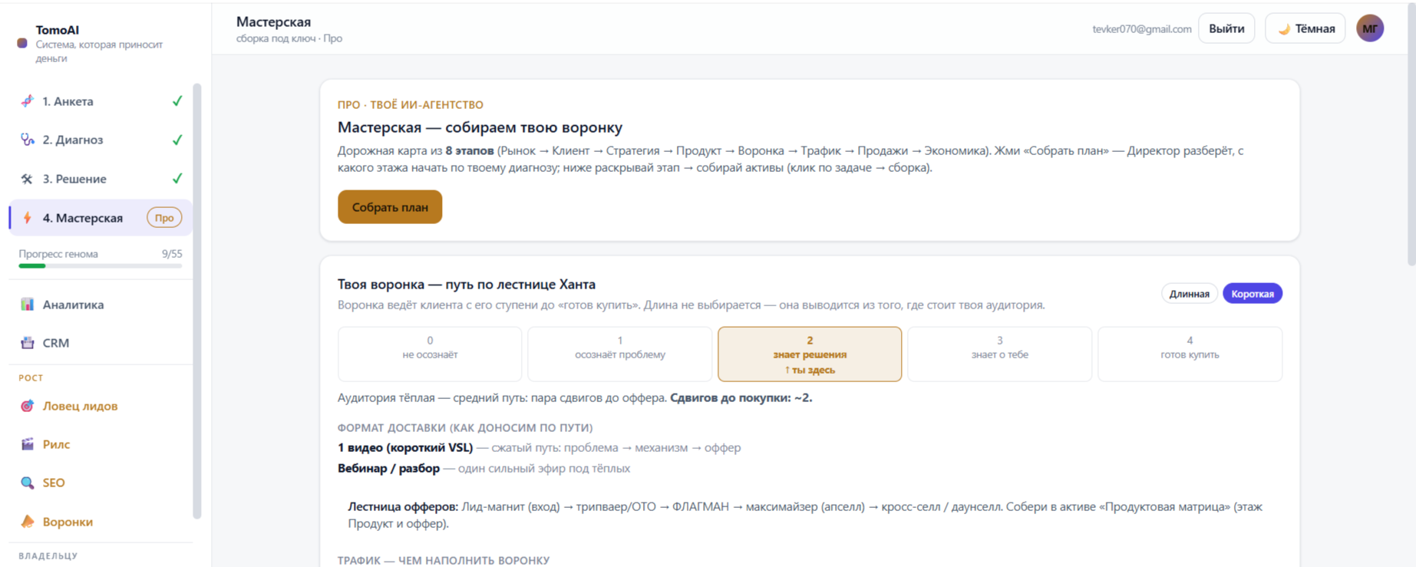The width and height of the screenshot is (1416, 567).
Task: Select stage 3 знает о тебе
Action: 1000,354
